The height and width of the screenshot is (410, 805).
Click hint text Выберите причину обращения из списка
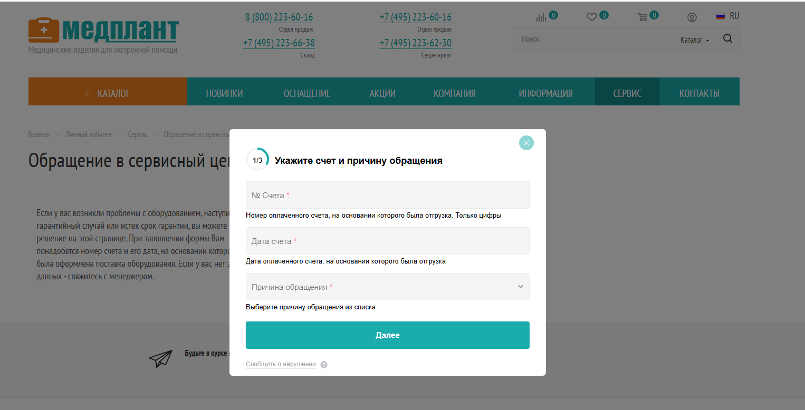(311, 307)
